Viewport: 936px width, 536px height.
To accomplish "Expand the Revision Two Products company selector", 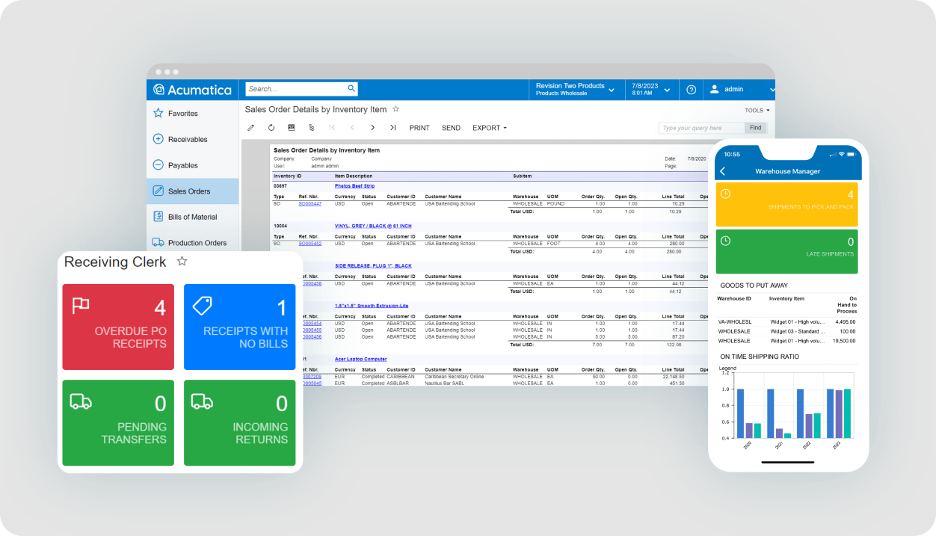I will coord(576,89).
